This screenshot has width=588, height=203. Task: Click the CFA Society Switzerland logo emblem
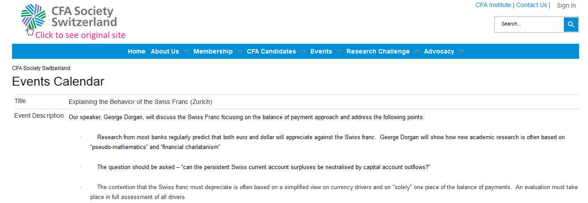coord(33,16)
